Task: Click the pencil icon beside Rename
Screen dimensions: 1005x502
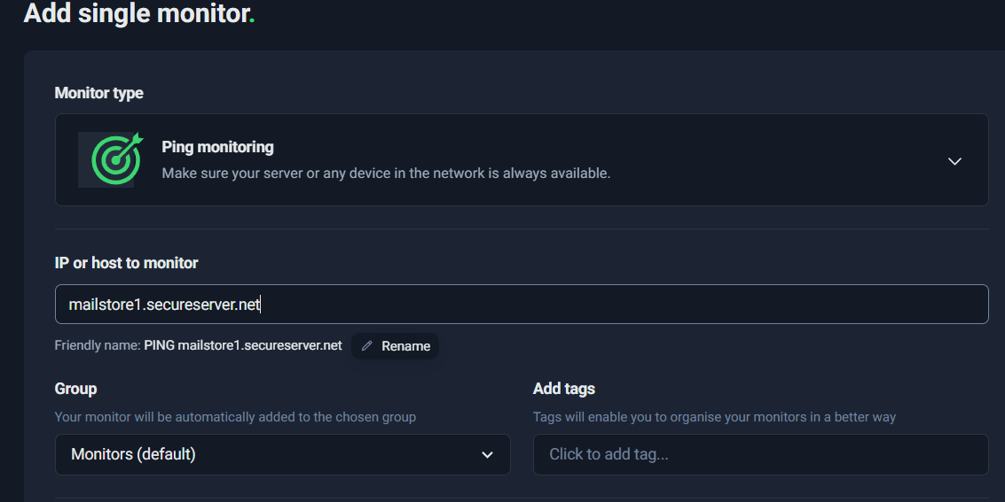Action: 367,346
